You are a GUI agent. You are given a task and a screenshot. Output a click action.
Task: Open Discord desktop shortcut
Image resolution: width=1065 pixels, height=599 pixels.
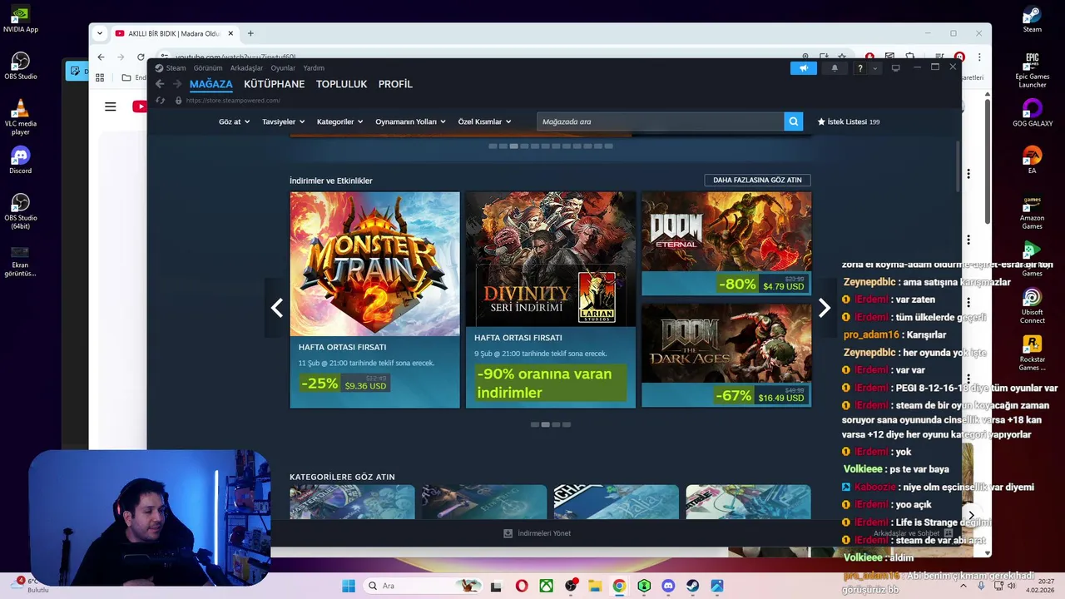pyautogui.click(x=21, y=160)
